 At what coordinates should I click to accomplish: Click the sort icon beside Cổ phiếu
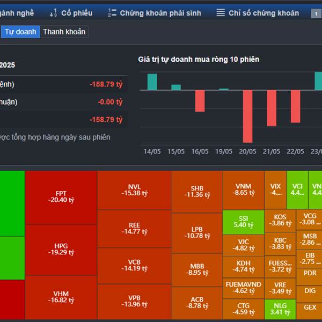pyautogui.click(x=53, y=13)
